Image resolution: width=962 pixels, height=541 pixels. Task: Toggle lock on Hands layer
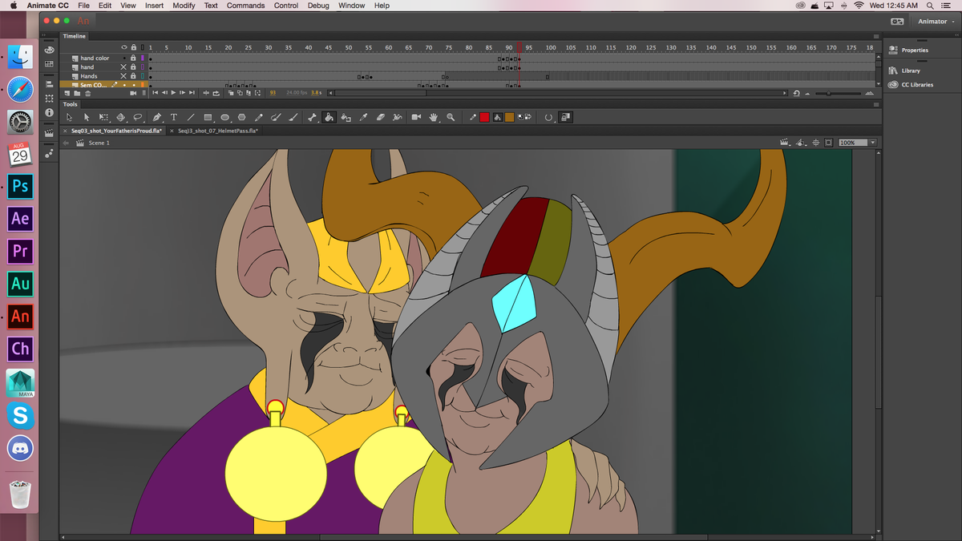click(133, 76)
